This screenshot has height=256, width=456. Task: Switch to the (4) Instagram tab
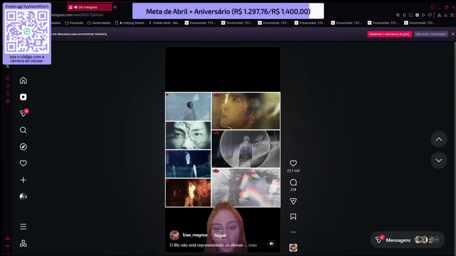pos(89,7)
